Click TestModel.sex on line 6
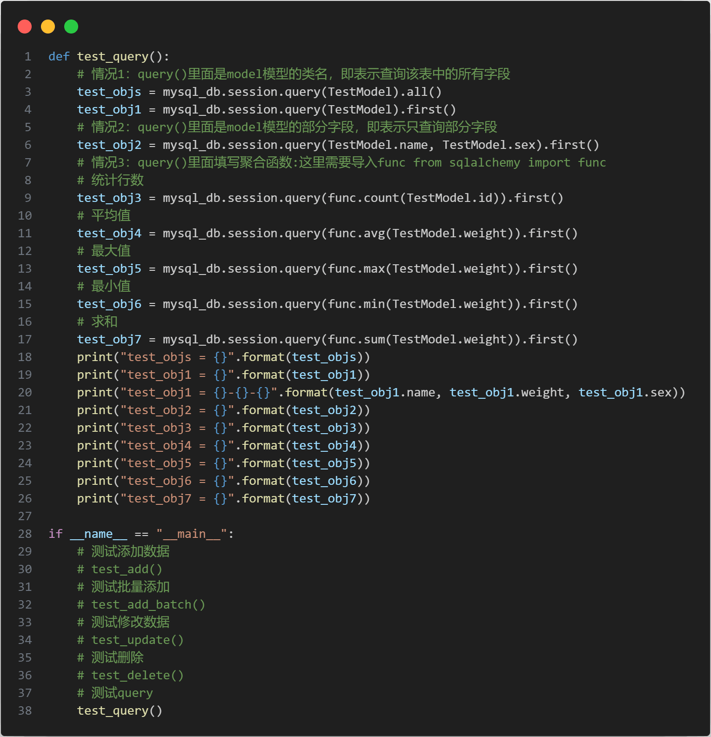The width and height of the screenshot is (711, 737). click(x=489, y=145)
